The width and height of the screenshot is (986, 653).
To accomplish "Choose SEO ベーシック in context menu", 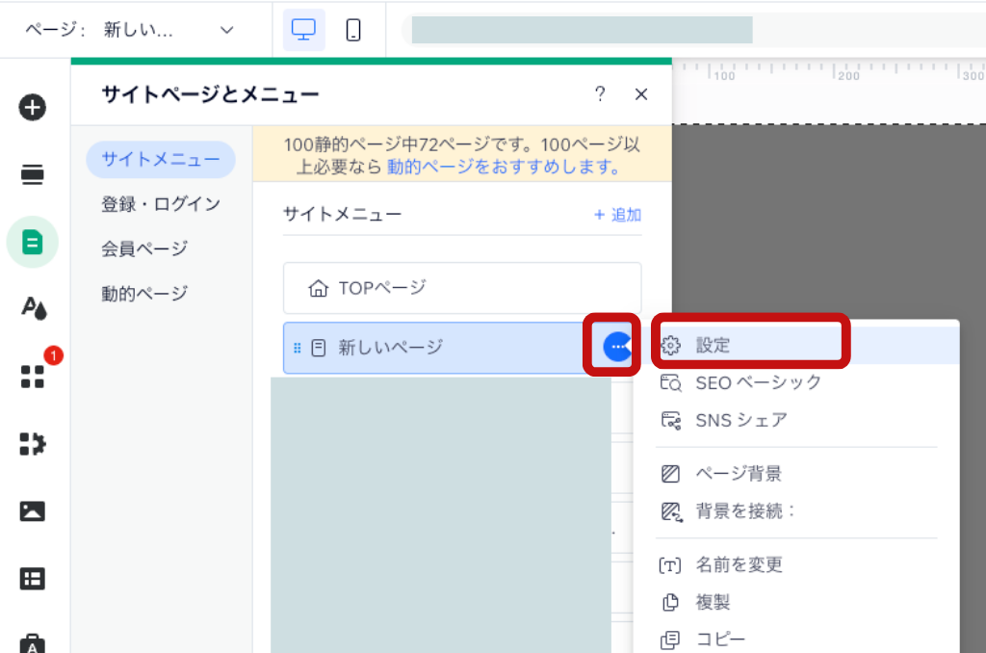I will click(x=758, y=382).
